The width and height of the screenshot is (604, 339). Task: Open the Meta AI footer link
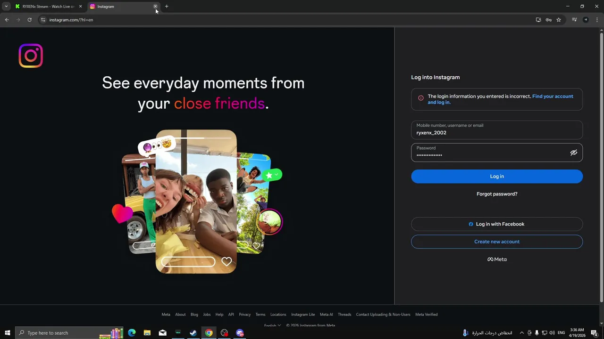pos(327,315)
